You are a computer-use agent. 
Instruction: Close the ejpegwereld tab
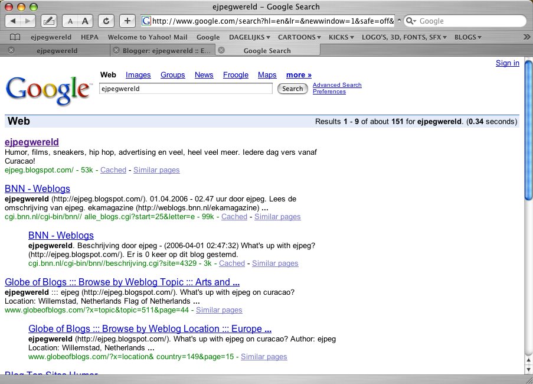[x=11, y=50]
